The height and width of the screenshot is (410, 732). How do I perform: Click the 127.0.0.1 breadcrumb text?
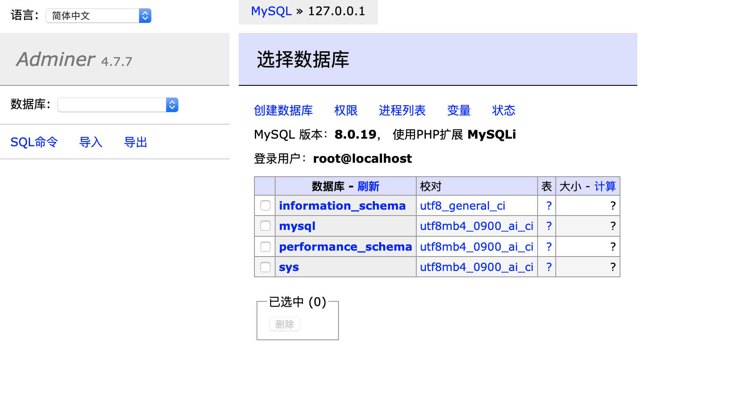click(336, 11)
